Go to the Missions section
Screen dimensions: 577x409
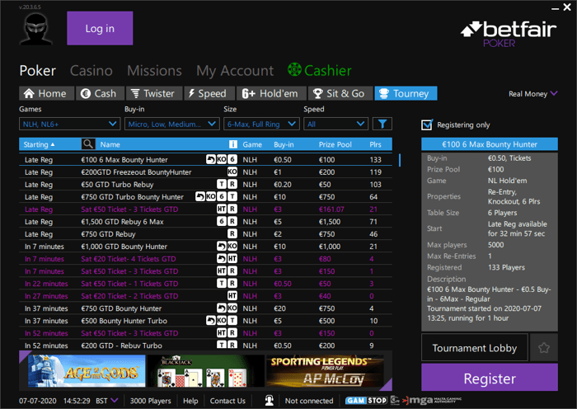pyautogui.click(x=155, y=70)
